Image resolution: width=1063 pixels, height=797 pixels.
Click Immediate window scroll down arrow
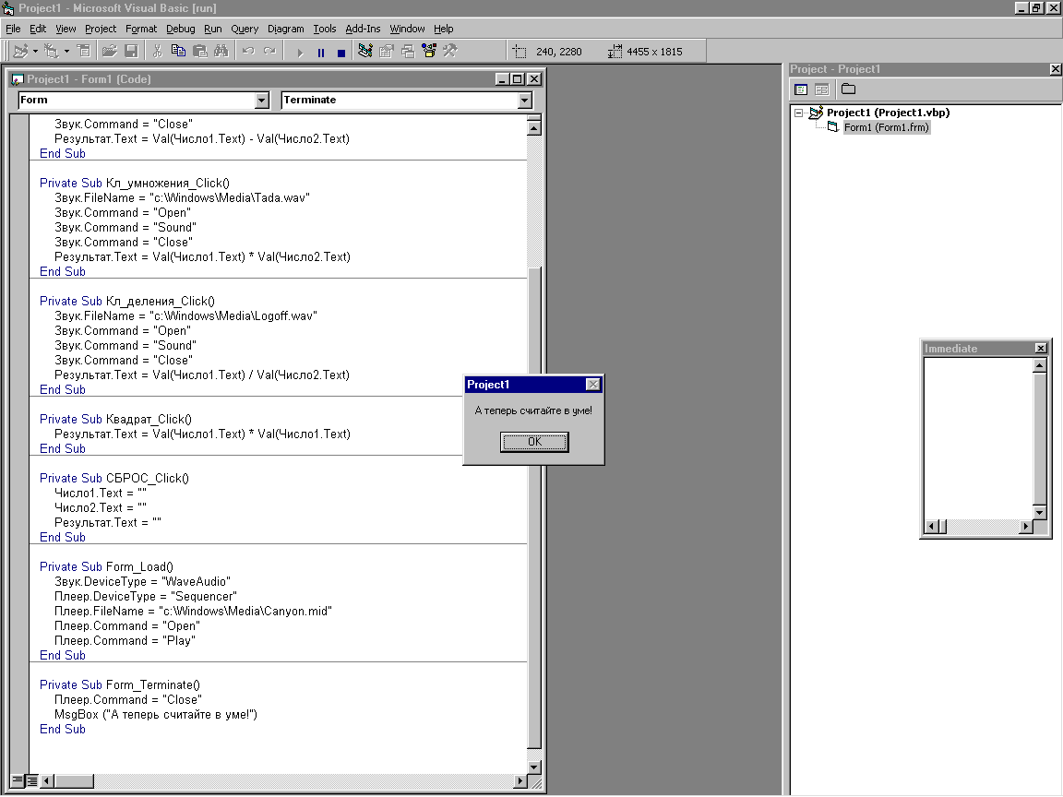(1040, 512)
